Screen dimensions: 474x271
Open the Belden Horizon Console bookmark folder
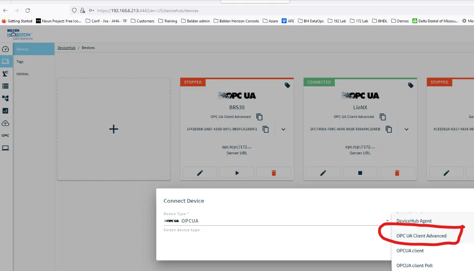tap(236, 21)
